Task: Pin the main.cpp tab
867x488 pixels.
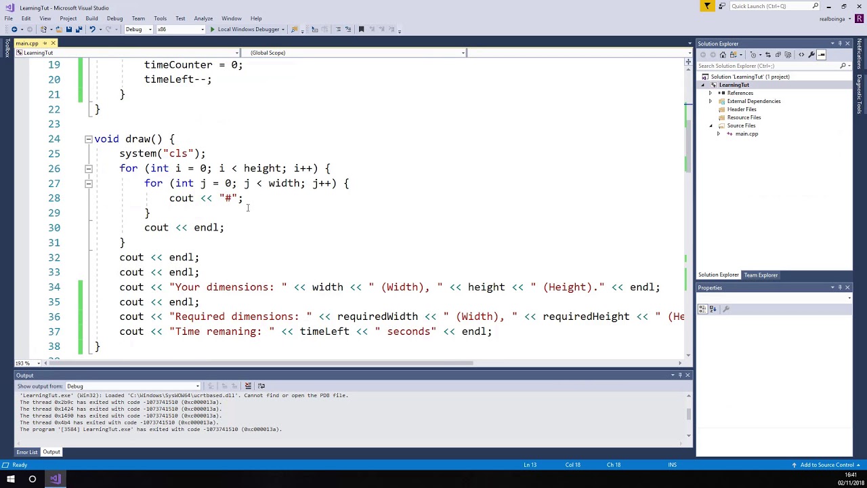Action: point(45,43)
